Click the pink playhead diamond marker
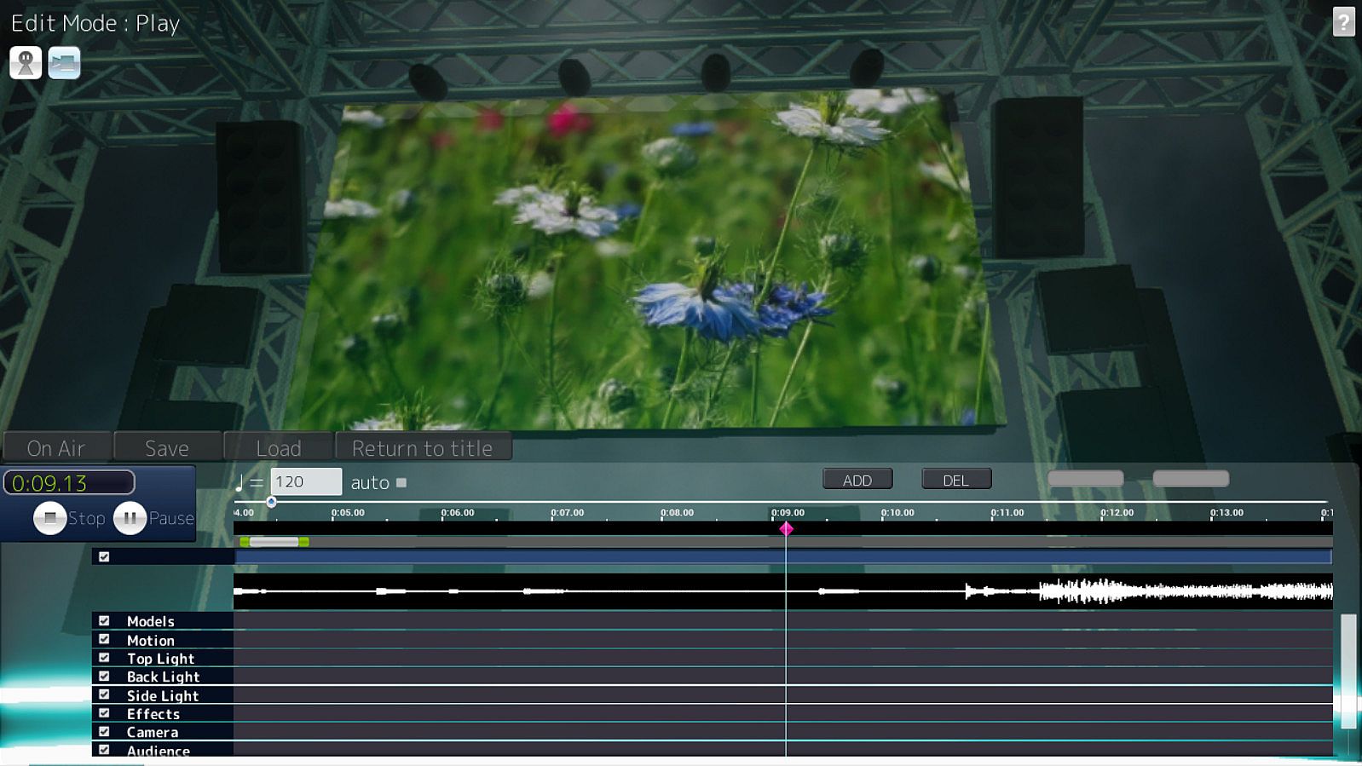The image size is (1362, 766). [786, 529]
